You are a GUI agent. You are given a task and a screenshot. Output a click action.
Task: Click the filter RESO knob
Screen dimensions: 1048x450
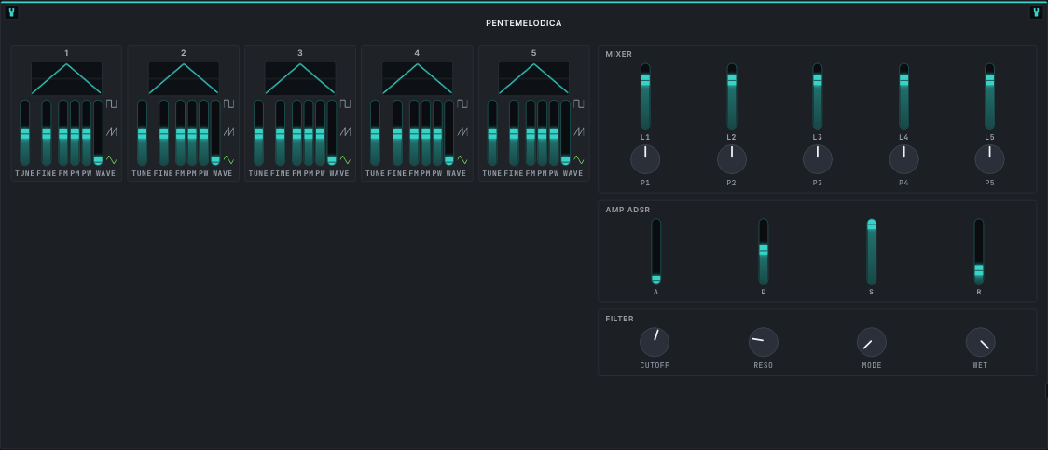coord(764,342)
